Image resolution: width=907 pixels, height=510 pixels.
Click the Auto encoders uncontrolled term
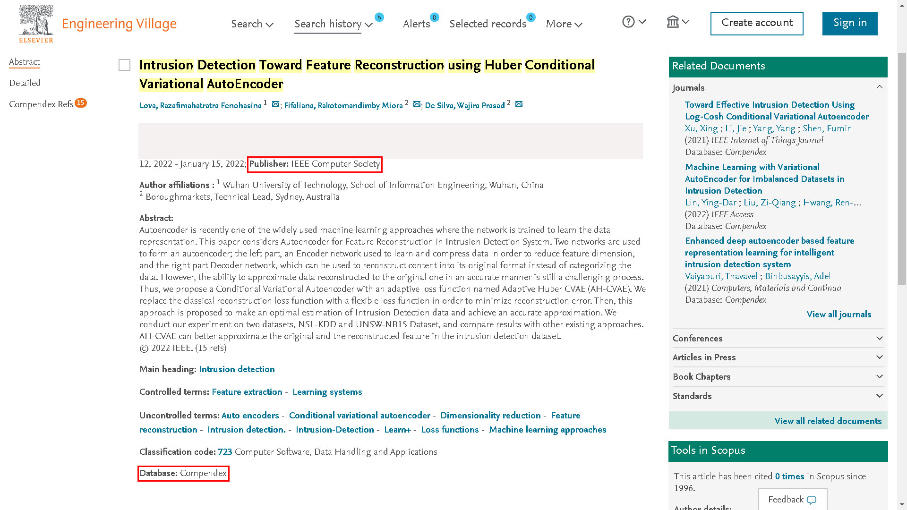250,416
